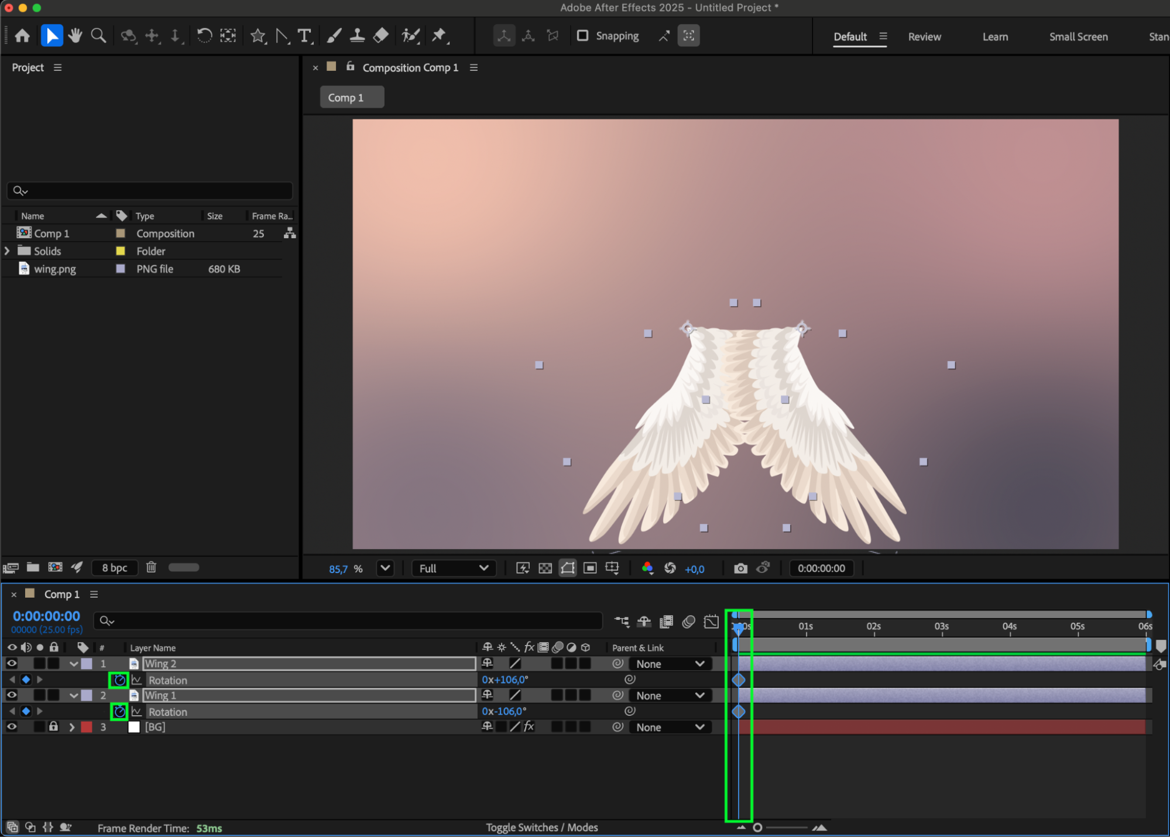
Task: Select the Pen tool
Action: [x=282, y=36]
